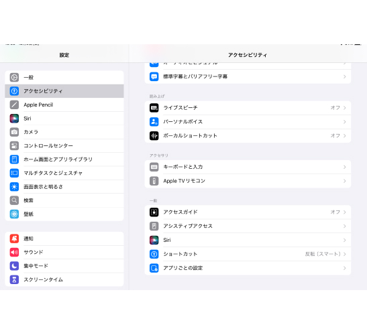Tap the 一般 gear icon in sidebar

pyautogui.click(x=14, y=77)
